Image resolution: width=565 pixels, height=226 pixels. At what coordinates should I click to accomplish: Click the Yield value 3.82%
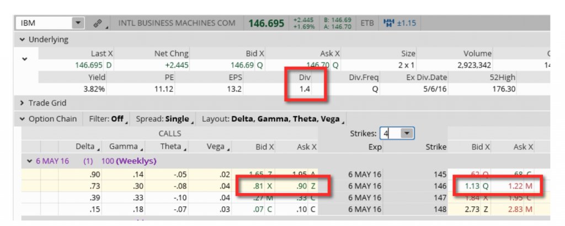click(x=94, y=89)
